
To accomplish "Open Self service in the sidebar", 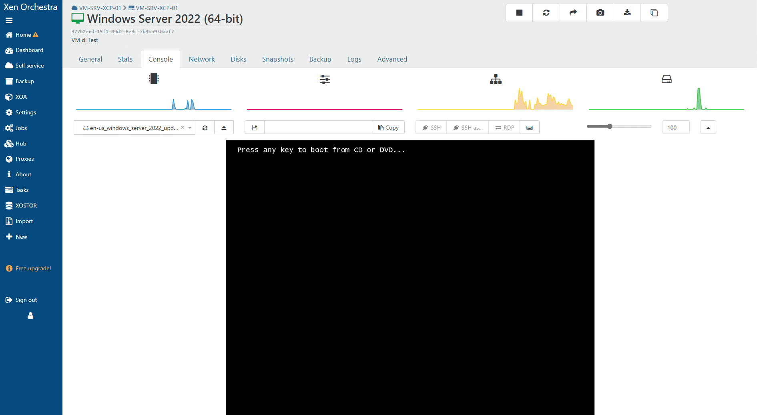I will pyautogui.click(x=25, y=66).
